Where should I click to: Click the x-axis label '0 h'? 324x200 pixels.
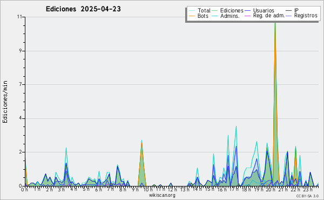pyautogui.click(x=24, y=189)
